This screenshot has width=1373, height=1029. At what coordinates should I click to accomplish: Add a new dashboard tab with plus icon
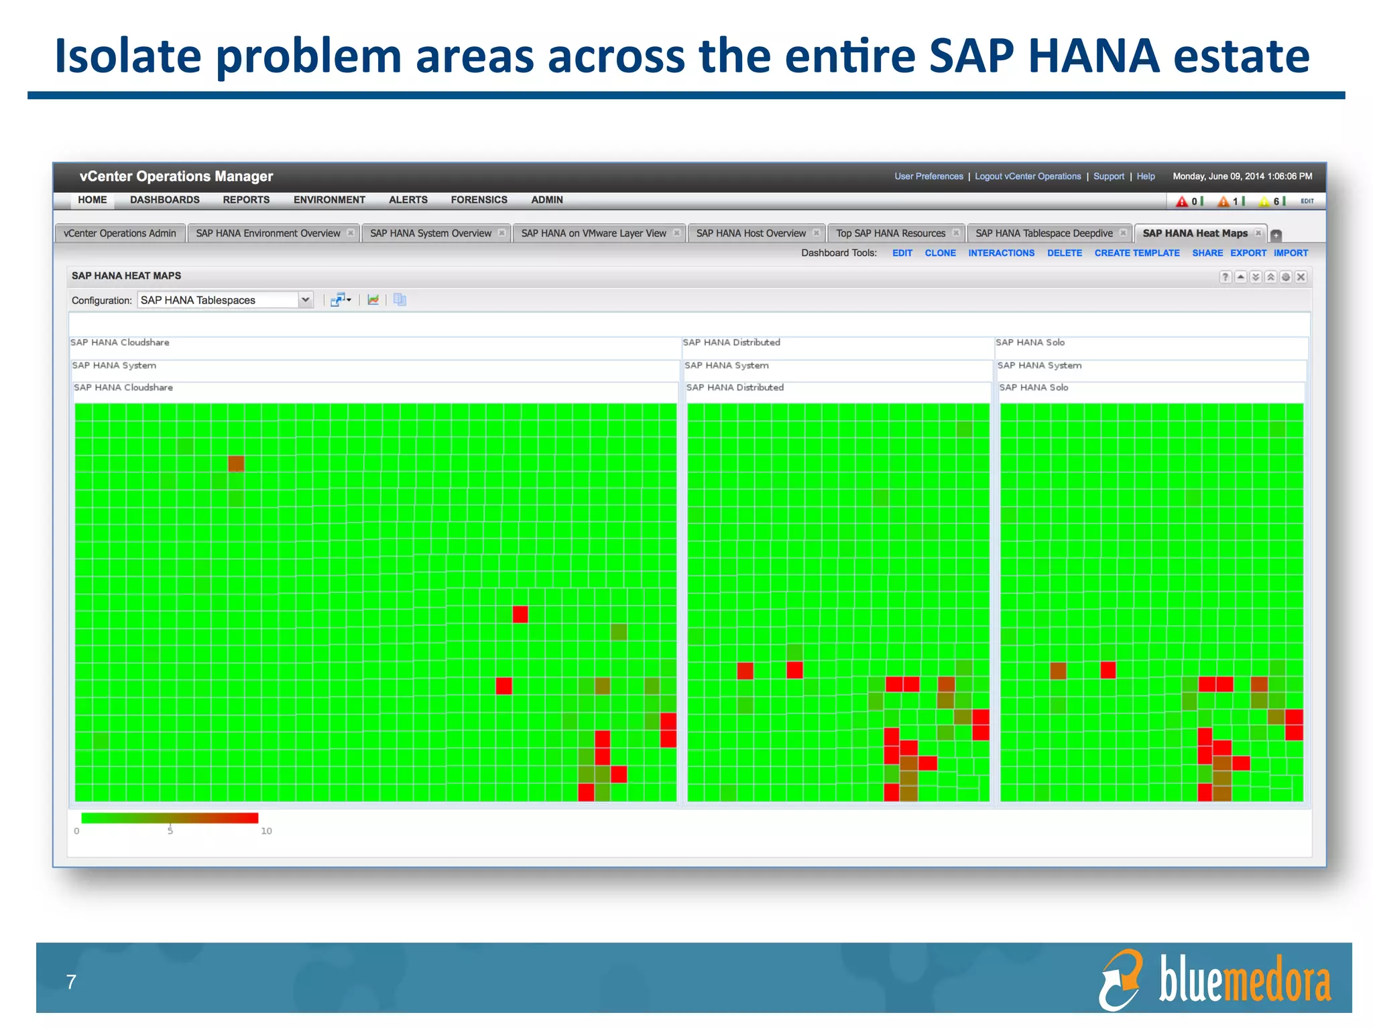coord(1276,235)
